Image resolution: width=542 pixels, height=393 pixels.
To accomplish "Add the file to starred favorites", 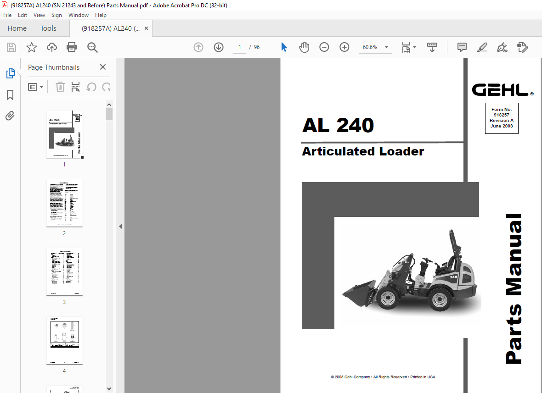I will (31, 47).
